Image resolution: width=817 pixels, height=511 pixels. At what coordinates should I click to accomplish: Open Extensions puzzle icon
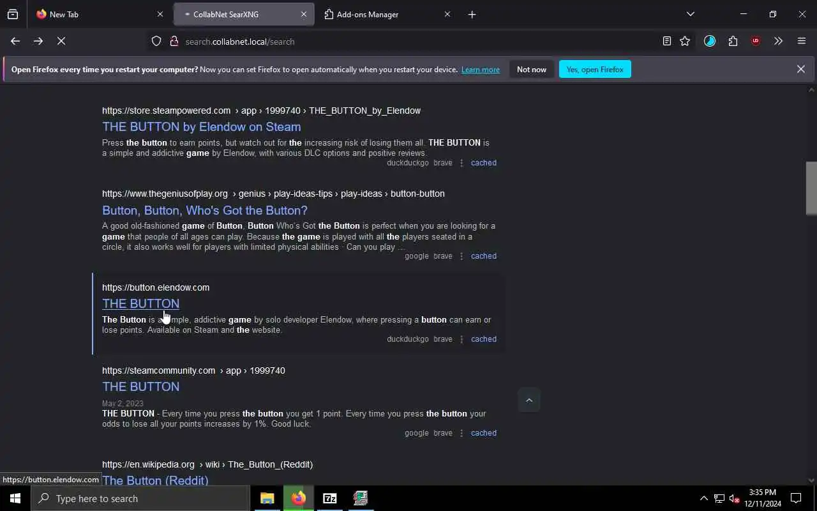point(733,41)
